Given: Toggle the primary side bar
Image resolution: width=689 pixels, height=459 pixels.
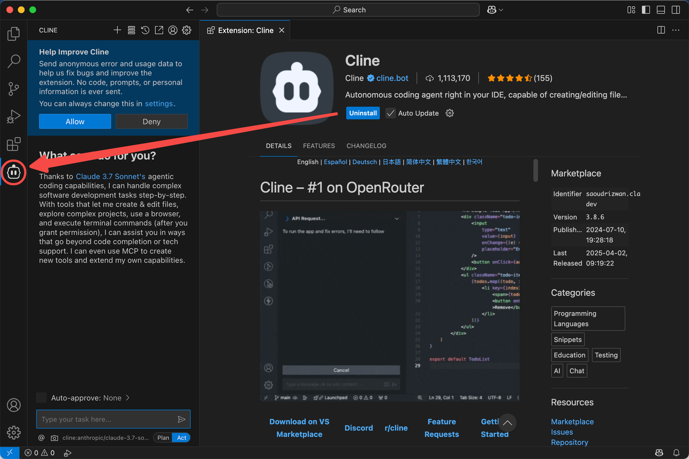Looking at the screenshot, I should pos(646,10).
